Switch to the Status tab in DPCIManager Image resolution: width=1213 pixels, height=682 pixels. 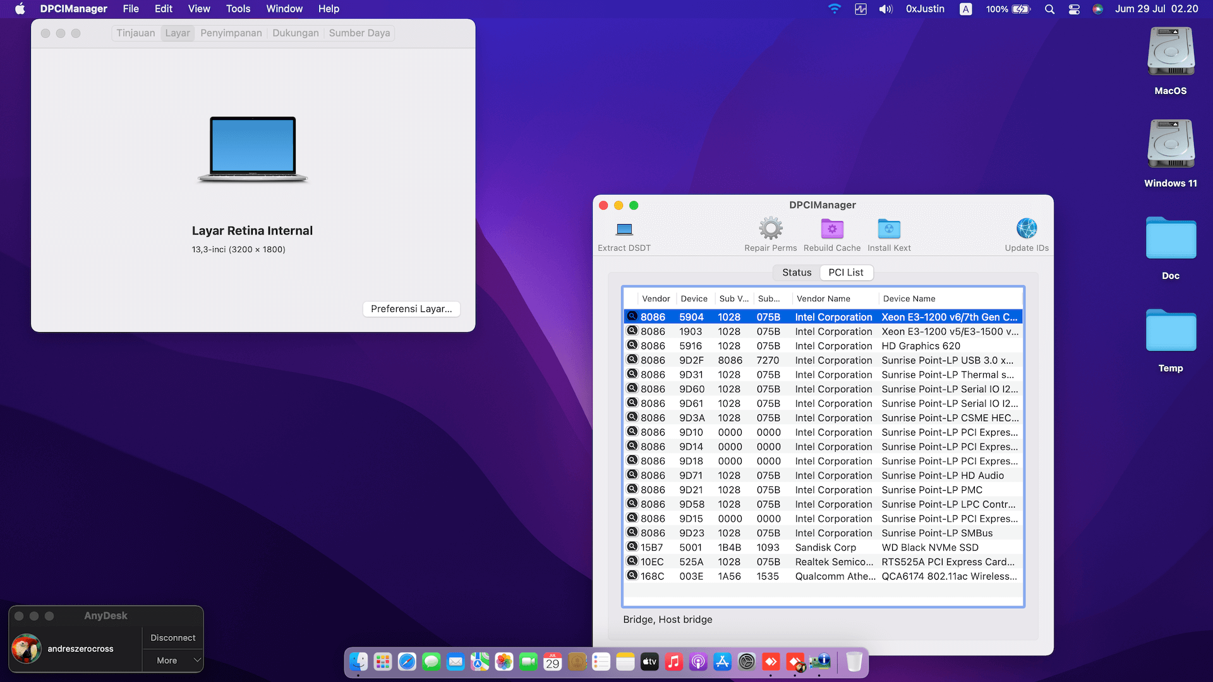pyautogui.click(x=797, y=272)
